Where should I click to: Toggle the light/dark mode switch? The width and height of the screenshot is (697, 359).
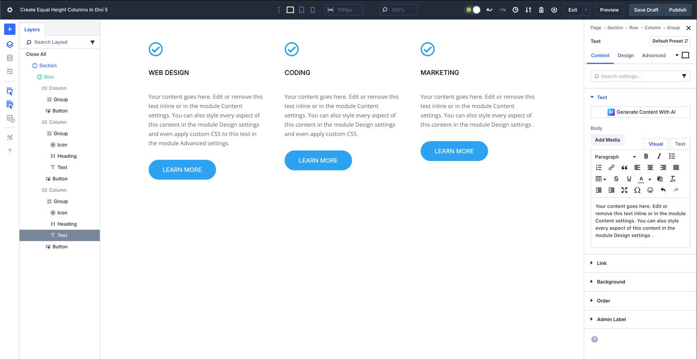point(473,10)
